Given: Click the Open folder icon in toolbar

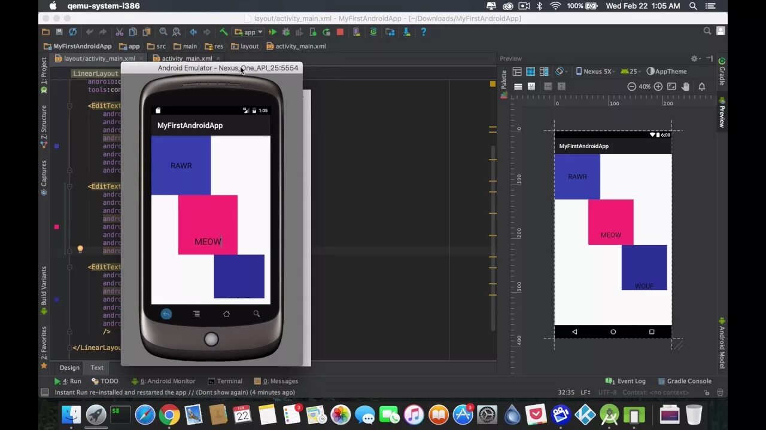Looking at the screenshot, I should [x=46, y=32].
